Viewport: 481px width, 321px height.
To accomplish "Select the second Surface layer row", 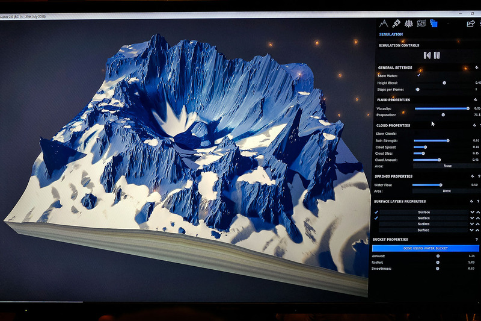I will coord(424,218).
